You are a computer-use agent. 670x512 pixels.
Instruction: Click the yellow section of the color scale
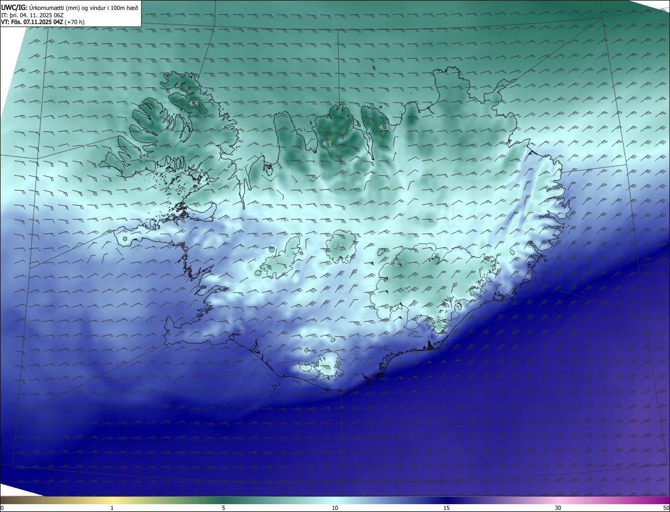point(113,500)
